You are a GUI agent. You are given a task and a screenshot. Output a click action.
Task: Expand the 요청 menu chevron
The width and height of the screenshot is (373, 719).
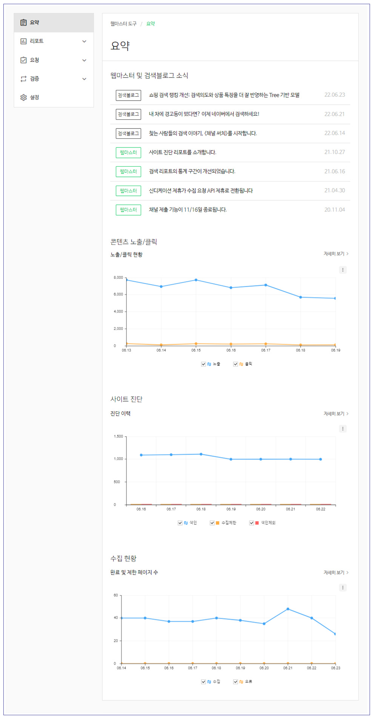coord(84,60)
